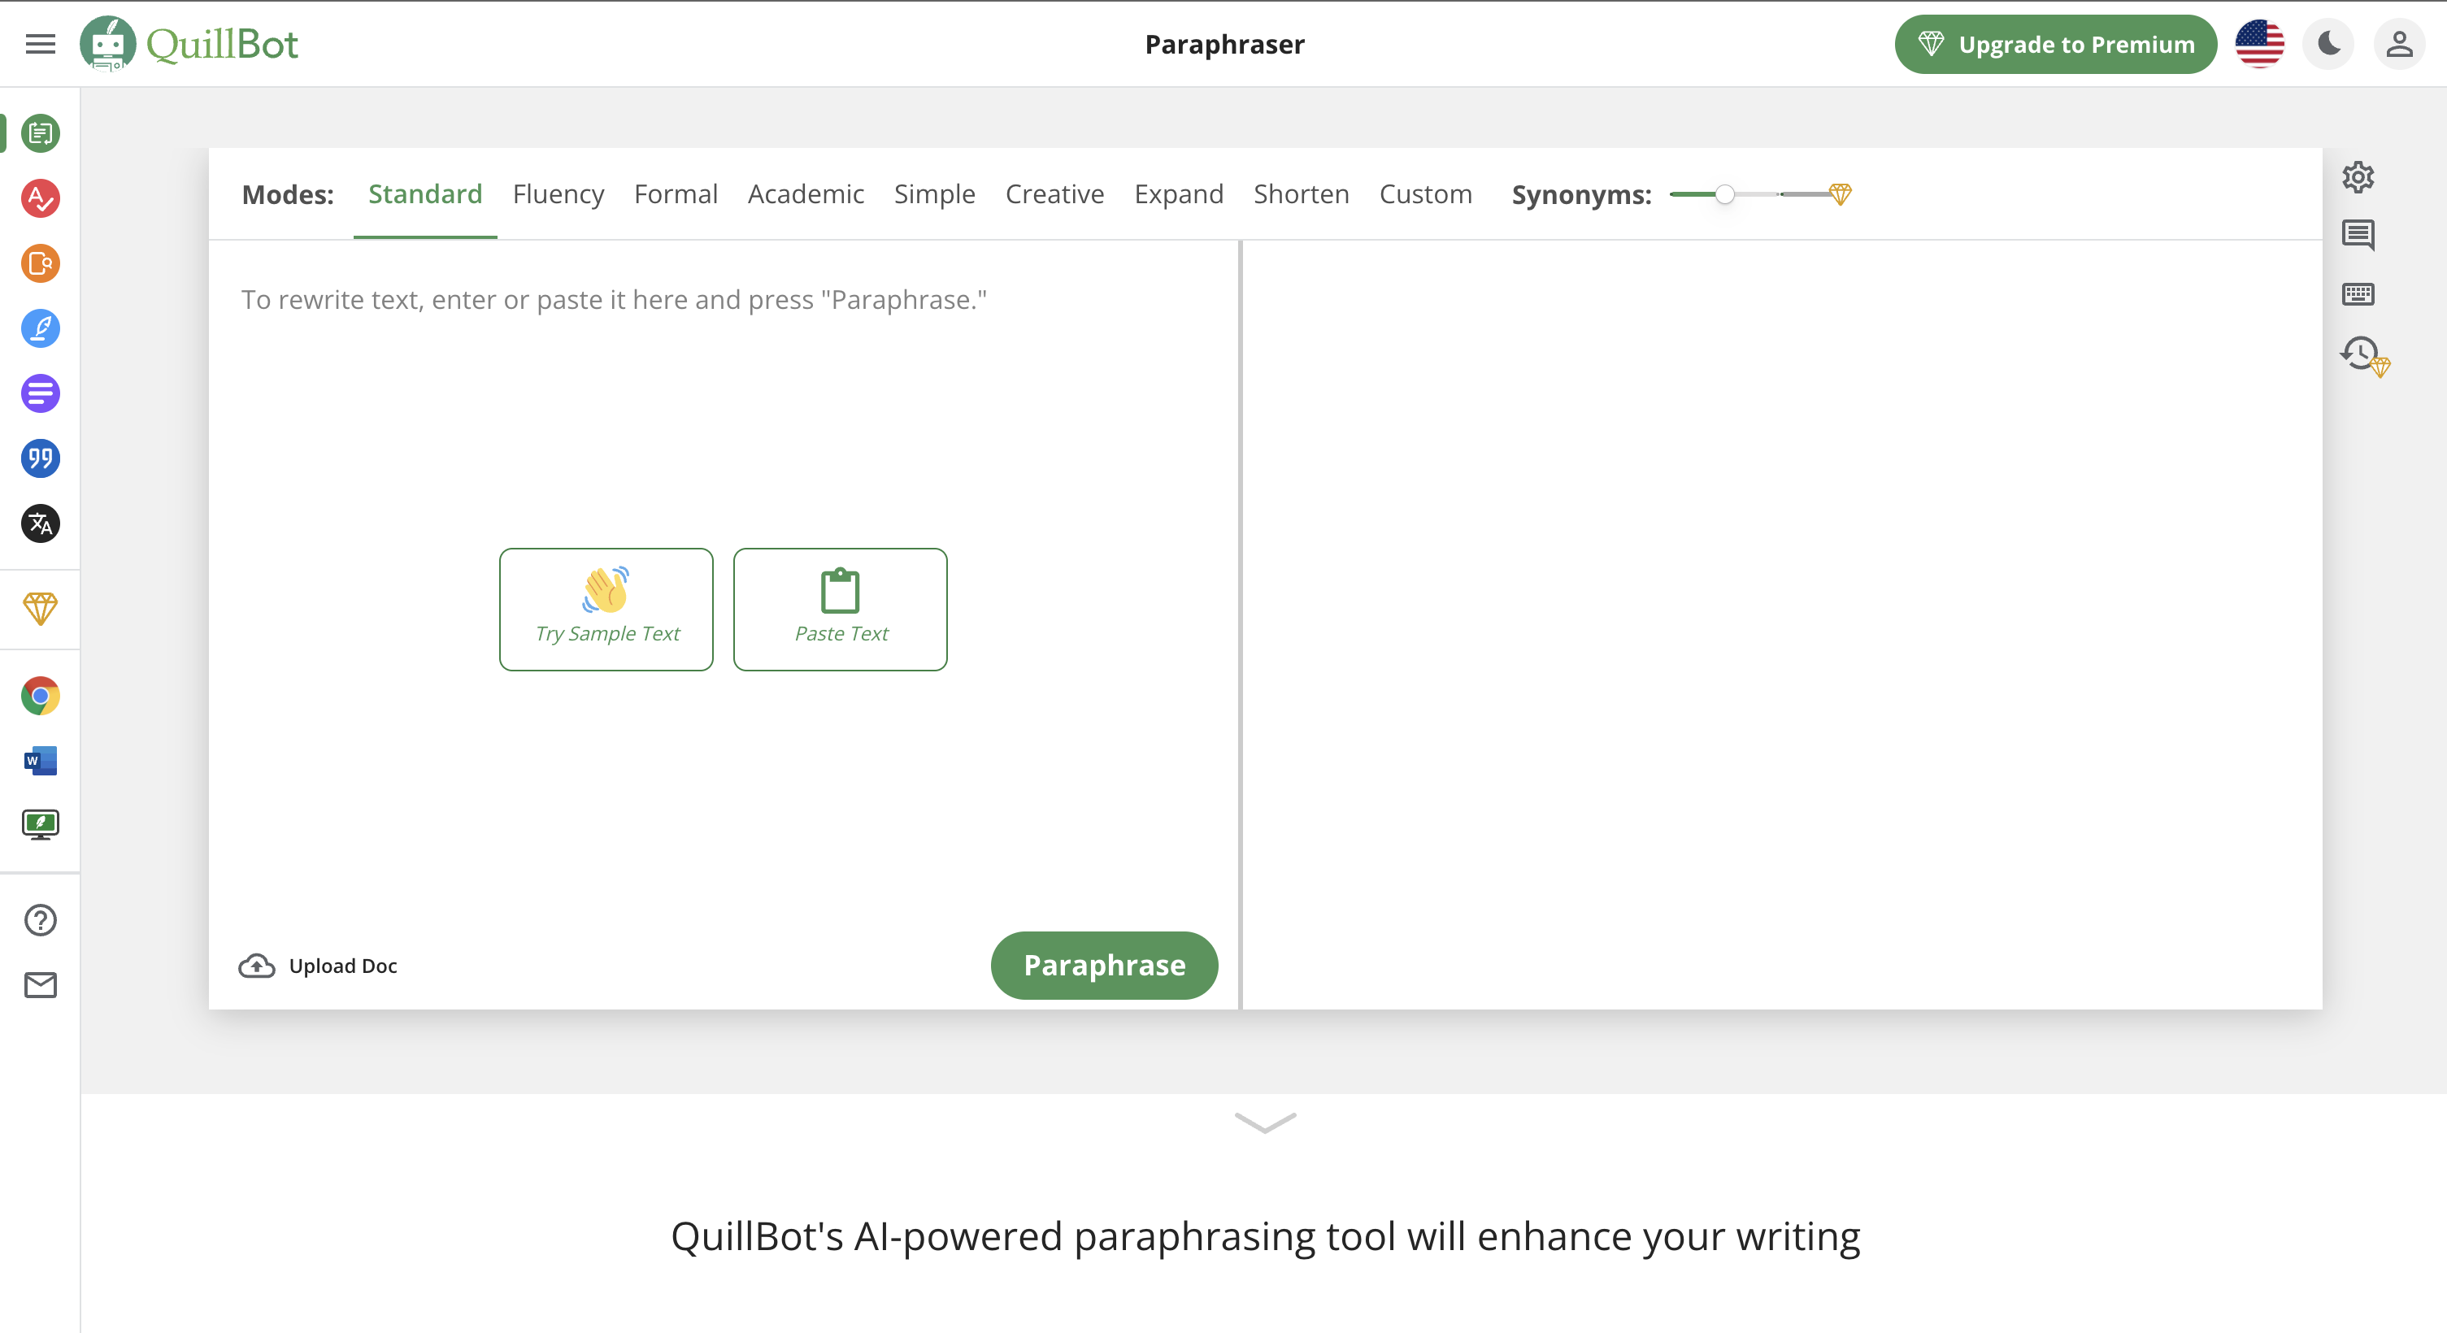Open the Help Center question mark
The width and height of the screenshot is (2447, 1333).
[x=40, y=920]
